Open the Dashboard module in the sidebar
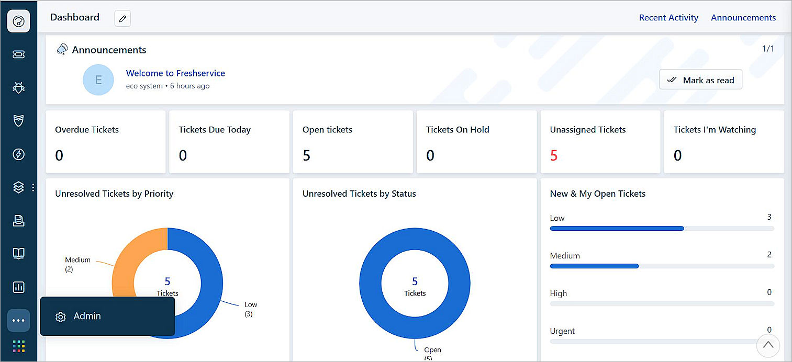The image size is (792, 362). tap(18, 21)
